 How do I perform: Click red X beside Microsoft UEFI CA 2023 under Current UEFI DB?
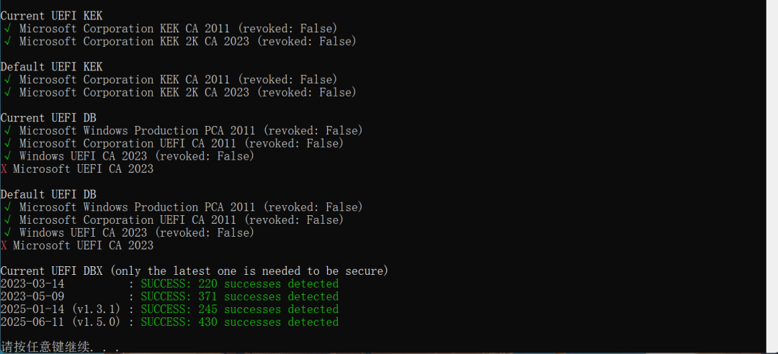[4, 169]
